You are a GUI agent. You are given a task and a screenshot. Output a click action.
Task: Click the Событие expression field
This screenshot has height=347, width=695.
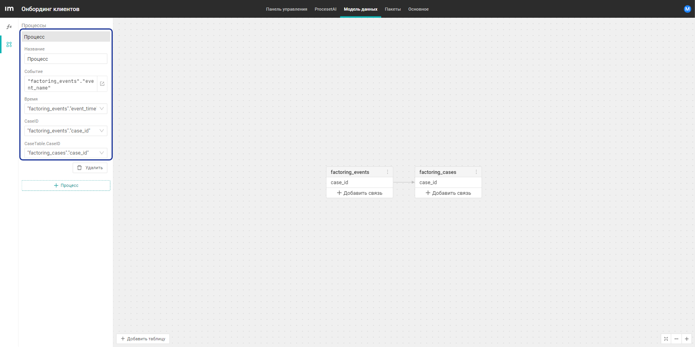tap(61, 84)
